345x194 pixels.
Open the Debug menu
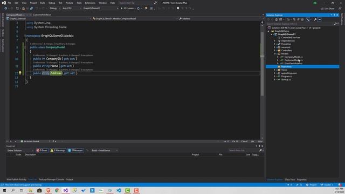(x=52, y=3)
